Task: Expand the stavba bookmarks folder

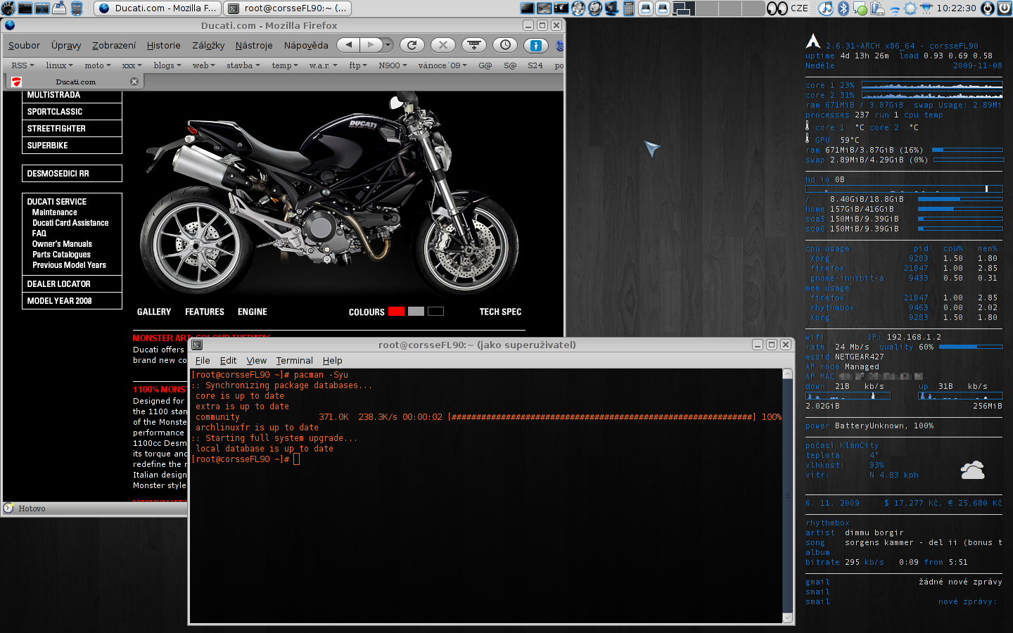Action: pyautogui.click(x=243, y=65)
